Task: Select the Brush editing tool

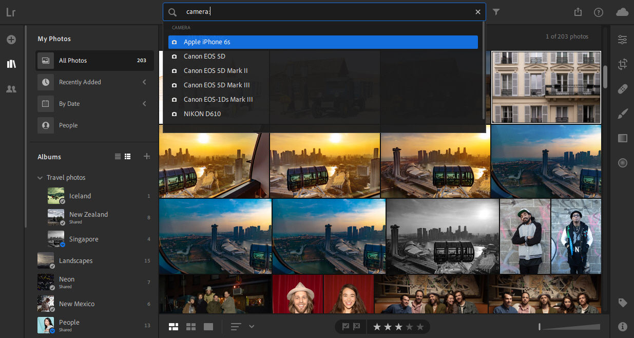Action: click(623, 114)
